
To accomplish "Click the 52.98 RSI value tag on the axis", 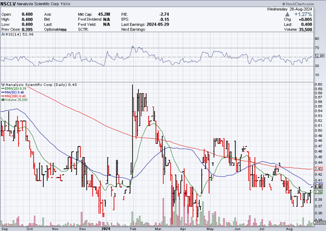I will (319, 56).
